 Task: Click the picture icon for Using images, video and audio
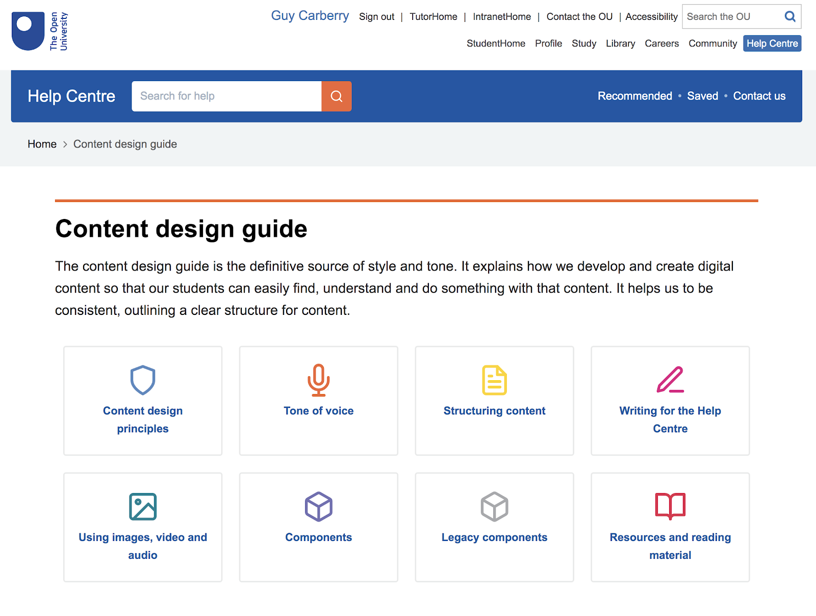(x=143, y=507)
